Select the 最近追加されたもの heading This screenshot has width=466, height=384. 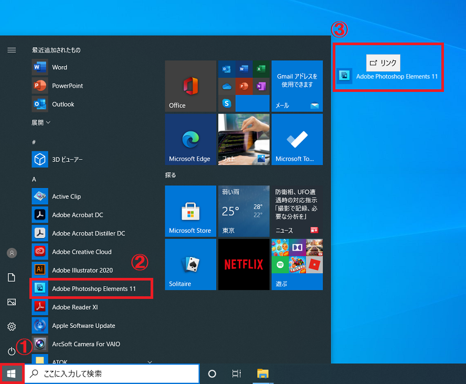coord(56,50)
